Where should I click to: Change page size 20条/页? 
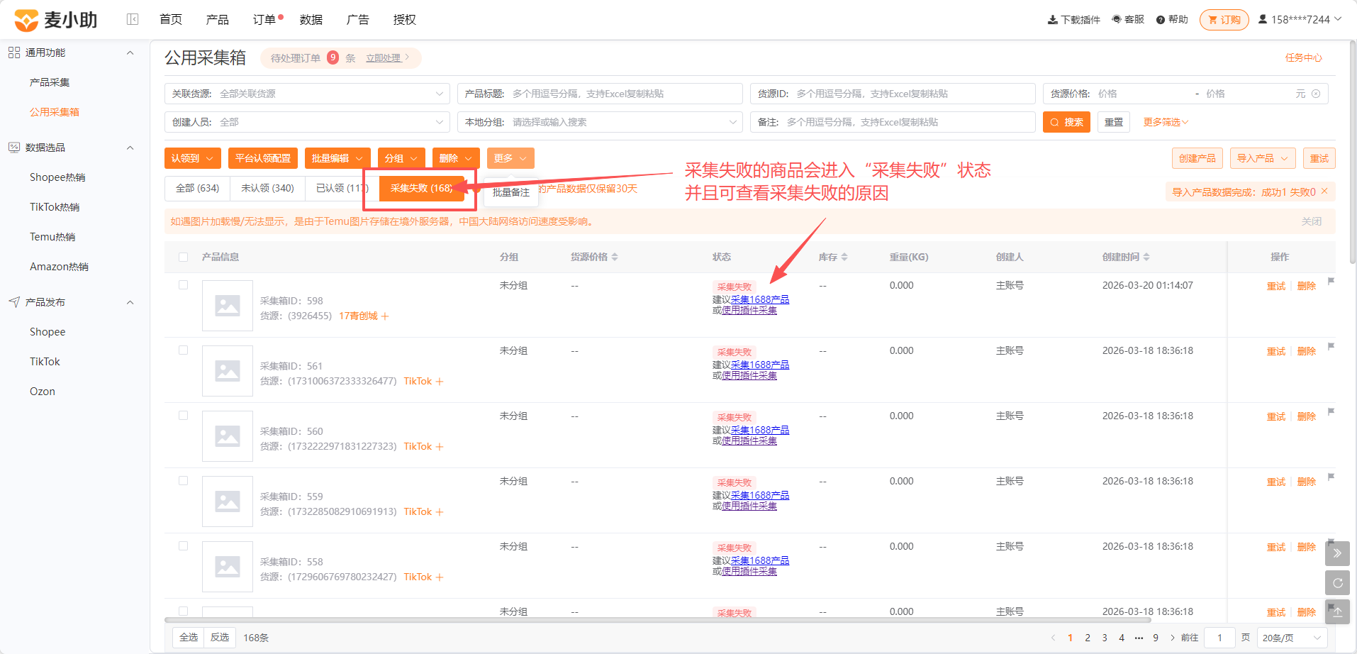1292,638
